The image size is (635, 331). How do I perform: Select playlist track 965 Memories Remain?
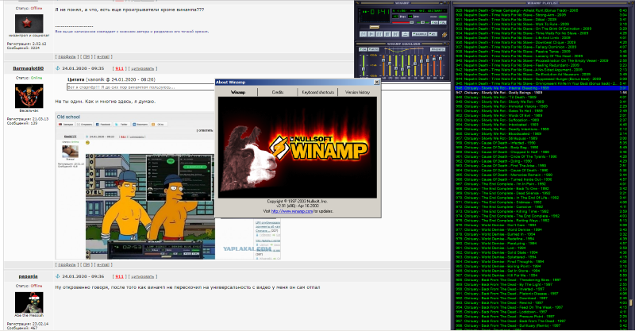tap(541, 175)
